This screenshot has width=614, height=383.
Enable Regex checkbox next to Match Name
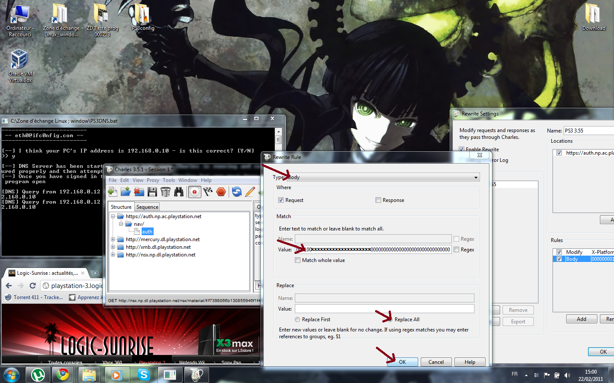pyautogui.click(x=456, y=239)
